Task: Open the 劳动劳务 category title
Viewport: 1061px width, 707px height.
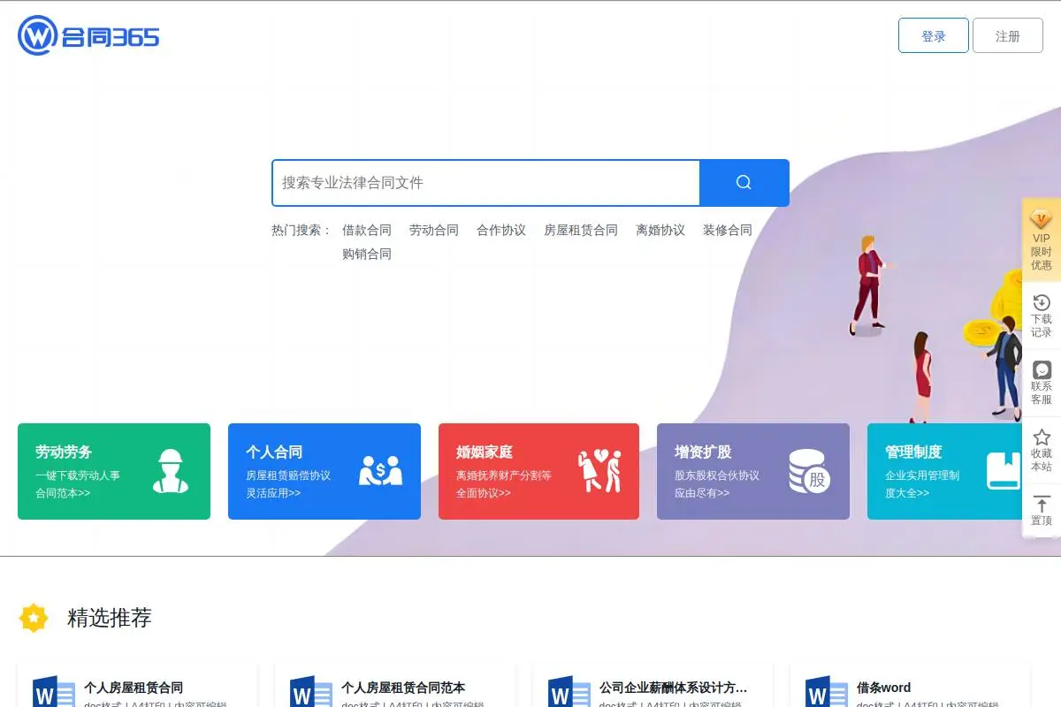Action: coord(64,452)
